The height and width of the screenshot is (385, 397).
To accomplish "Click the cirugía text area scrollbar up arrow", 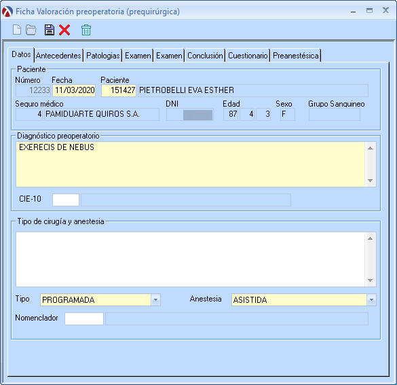I will (370, 238).
